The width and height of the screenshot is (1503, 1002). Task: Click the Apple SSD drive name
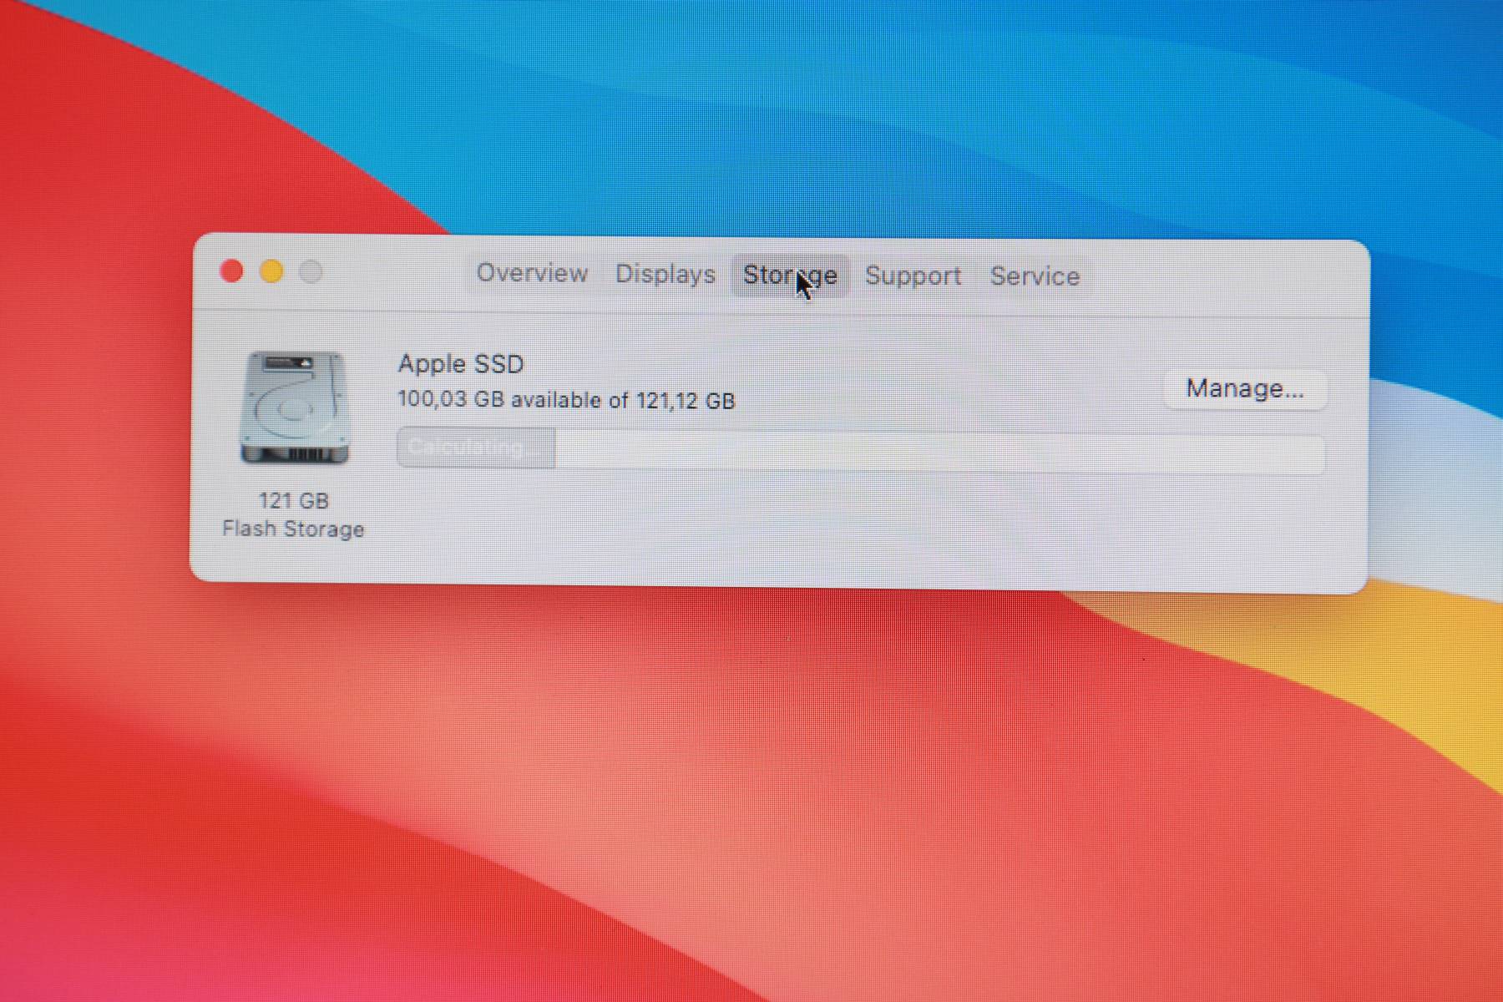pos(460,364)
